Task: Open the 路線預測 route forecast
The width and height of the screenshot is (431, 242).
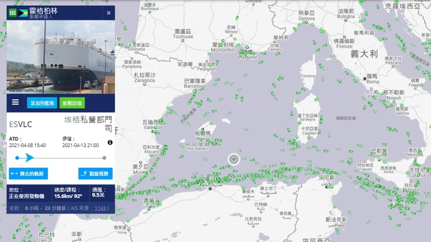Action: click(x=95, y=174)
